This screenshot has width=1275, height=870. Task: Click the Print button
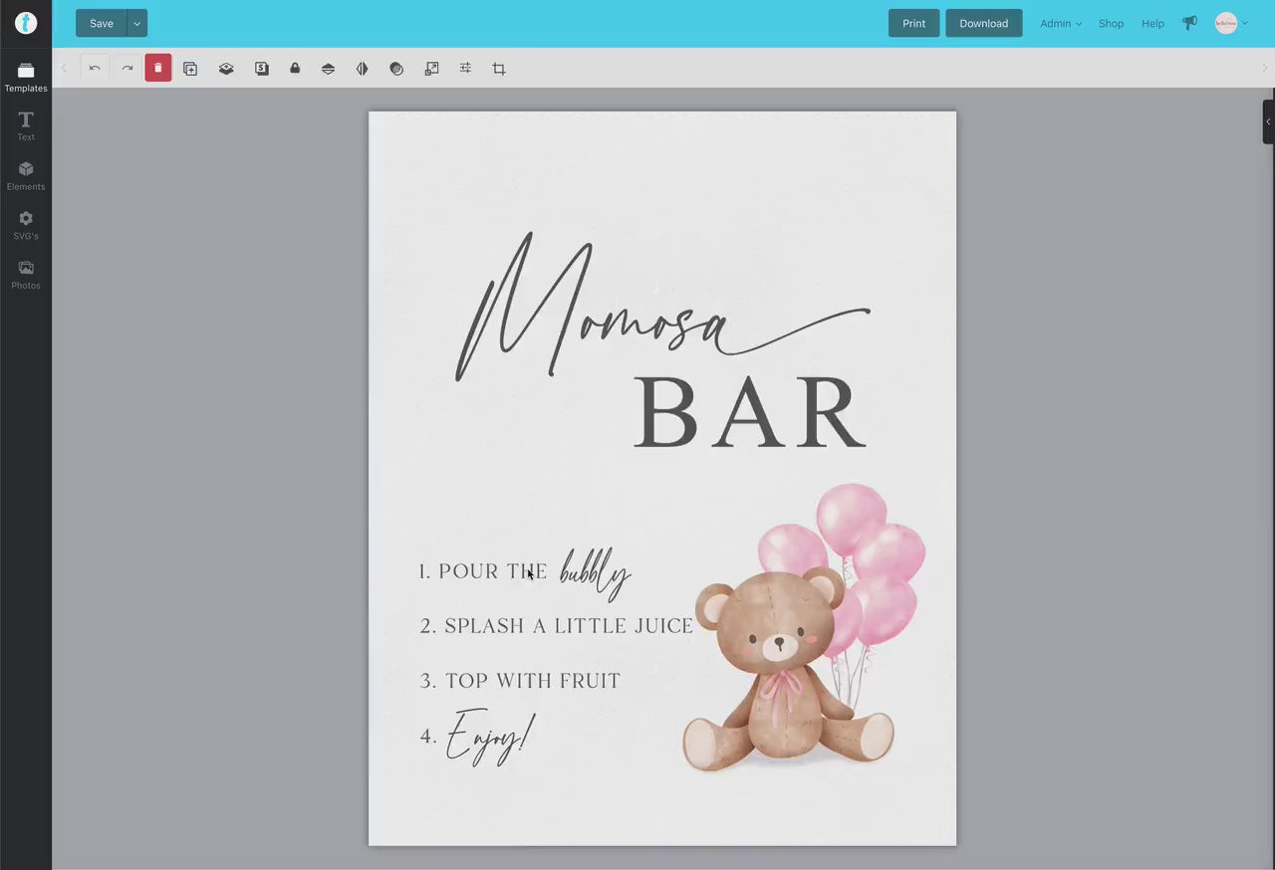click(x=913, y=23)
